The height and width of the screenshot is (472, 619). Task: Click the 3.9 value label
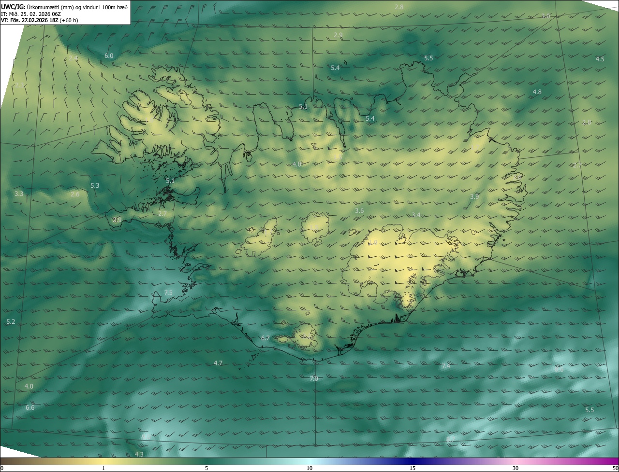tap(474, 197)
